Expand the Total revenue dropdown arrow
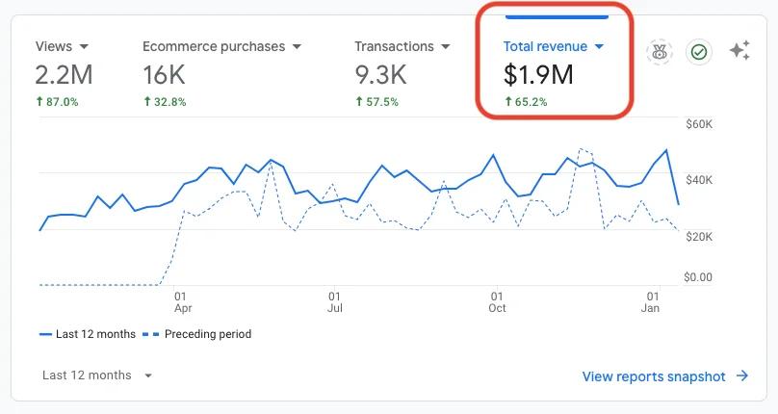Viewport: 778px width, 414px height. (599, 46)
